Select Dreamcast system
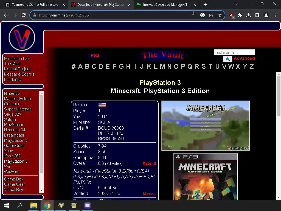This screenshot has height=211, width=281. pyautogui.click(x=14, y=135)
